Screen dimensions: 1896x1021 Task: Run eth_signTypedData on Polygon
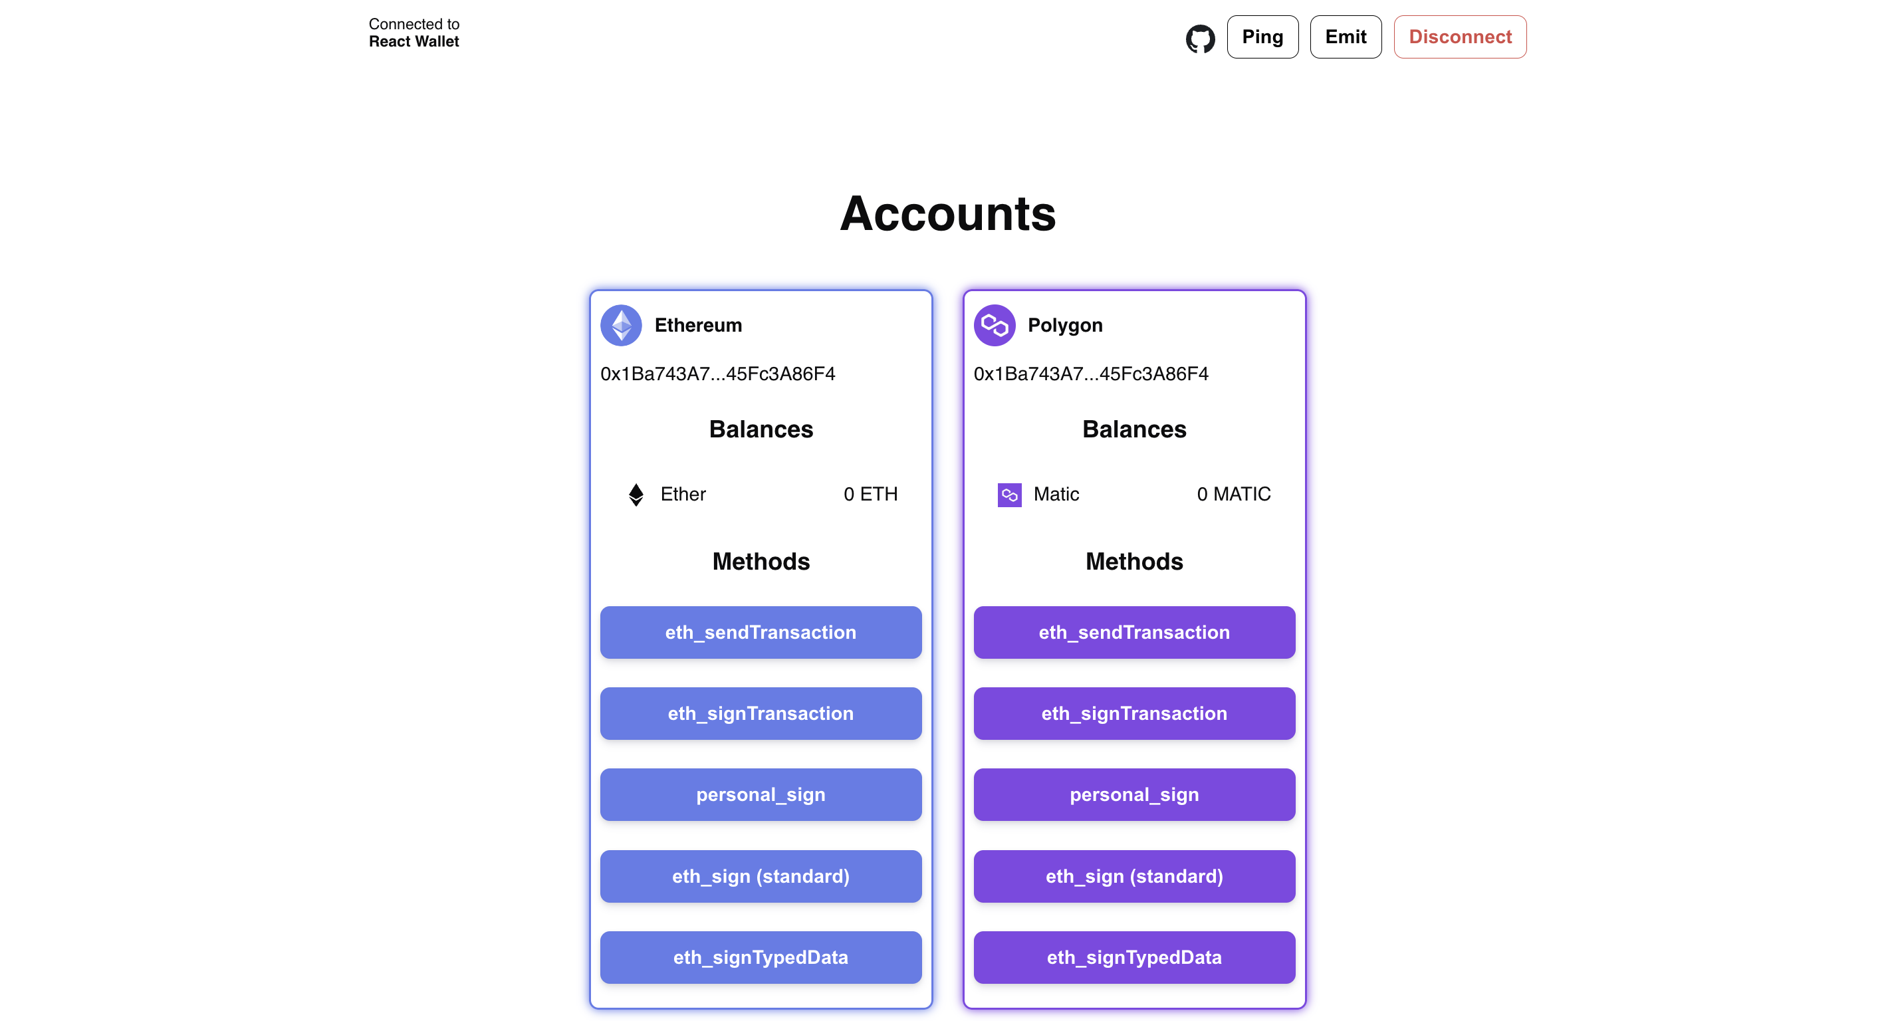pyautogui.click(x=1134, y=957)
